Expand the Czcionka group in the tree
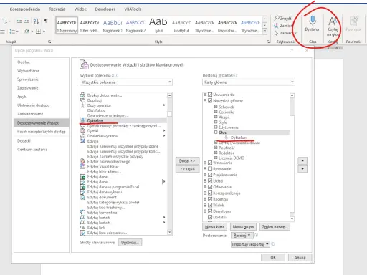Image resolution: width=367 pixels, height=275 pixels. 216,112
